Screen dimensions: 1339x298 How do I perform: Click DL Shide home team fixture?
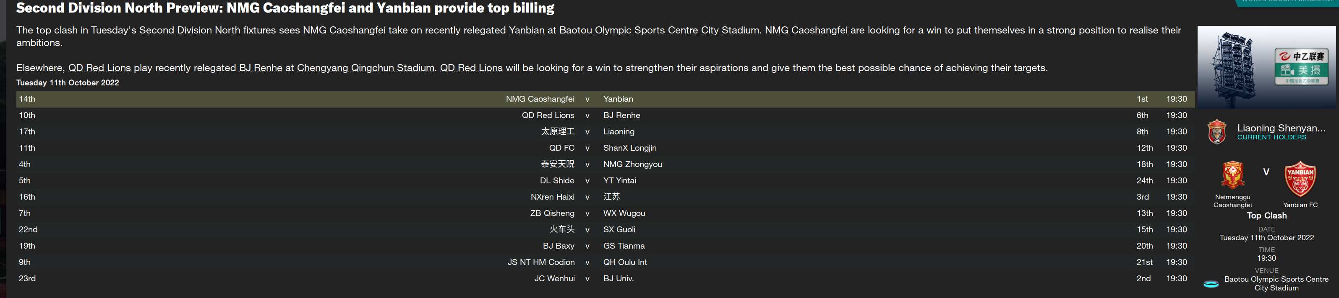(557, 180)
